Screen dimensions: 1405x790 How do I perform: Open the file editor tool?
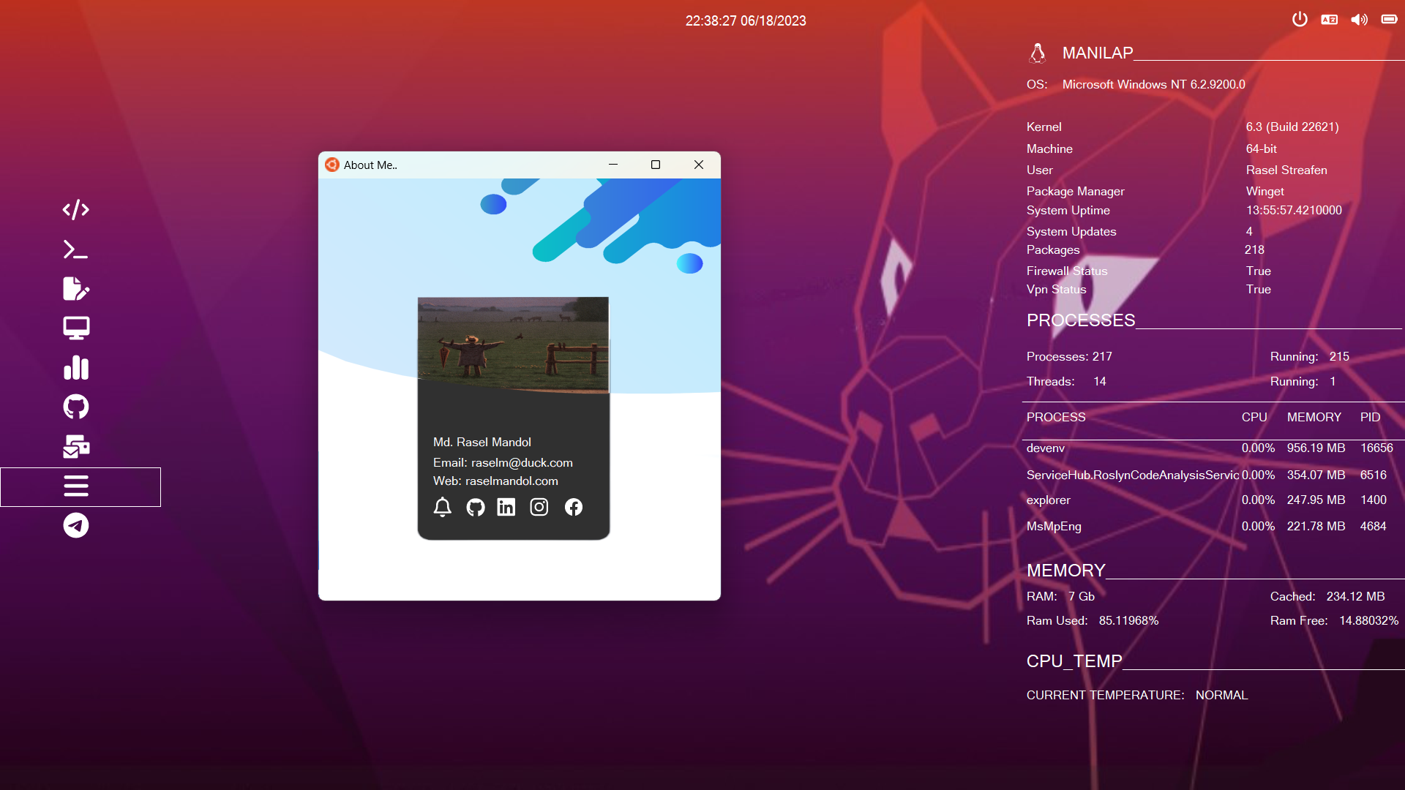point(76,288)
